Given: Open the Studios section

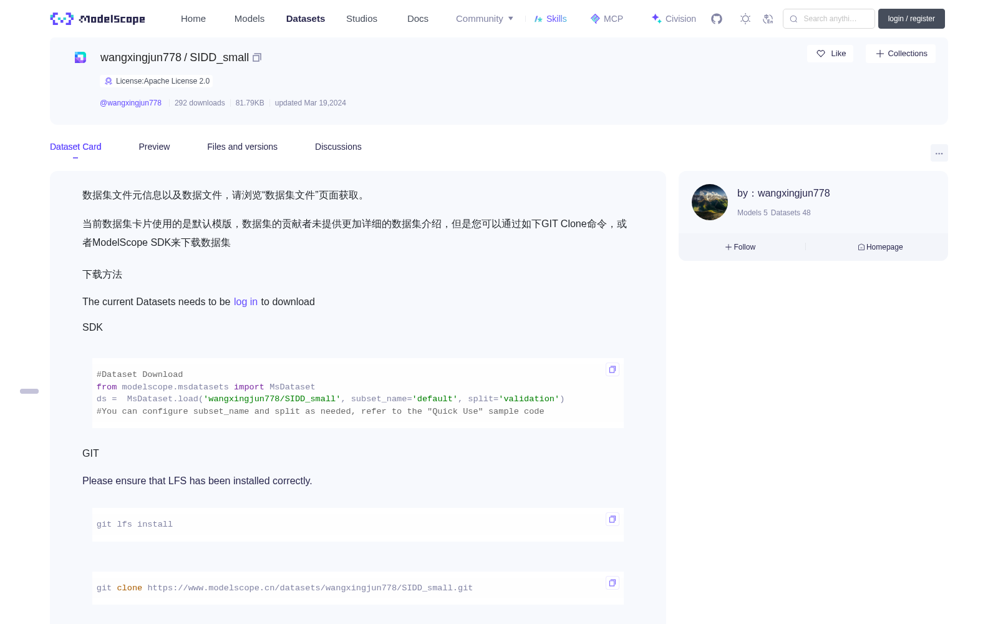Looking at the screenshot, I should 362,19.
